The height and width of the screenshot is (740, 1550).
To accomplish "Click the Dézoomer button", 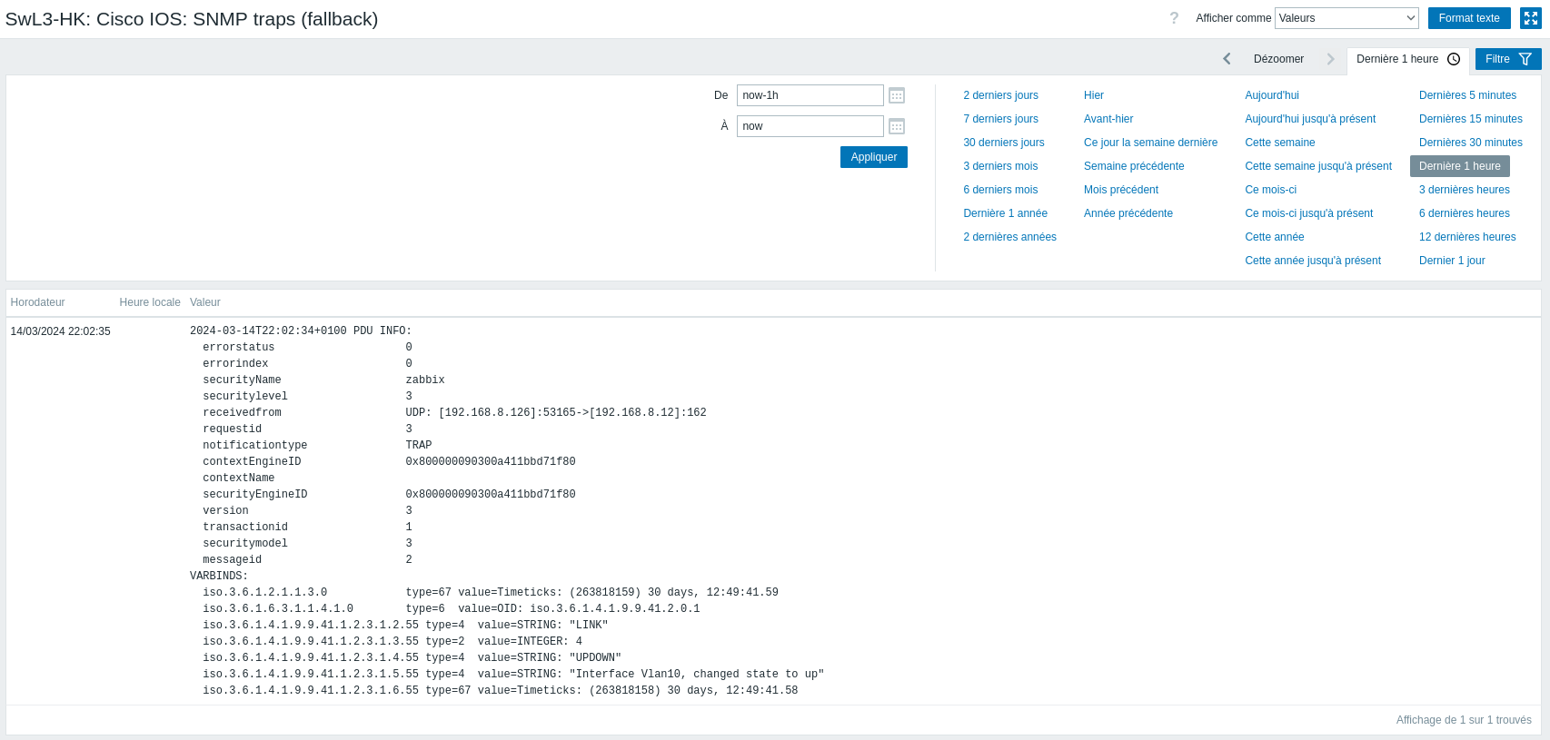I will (1278, 59).
